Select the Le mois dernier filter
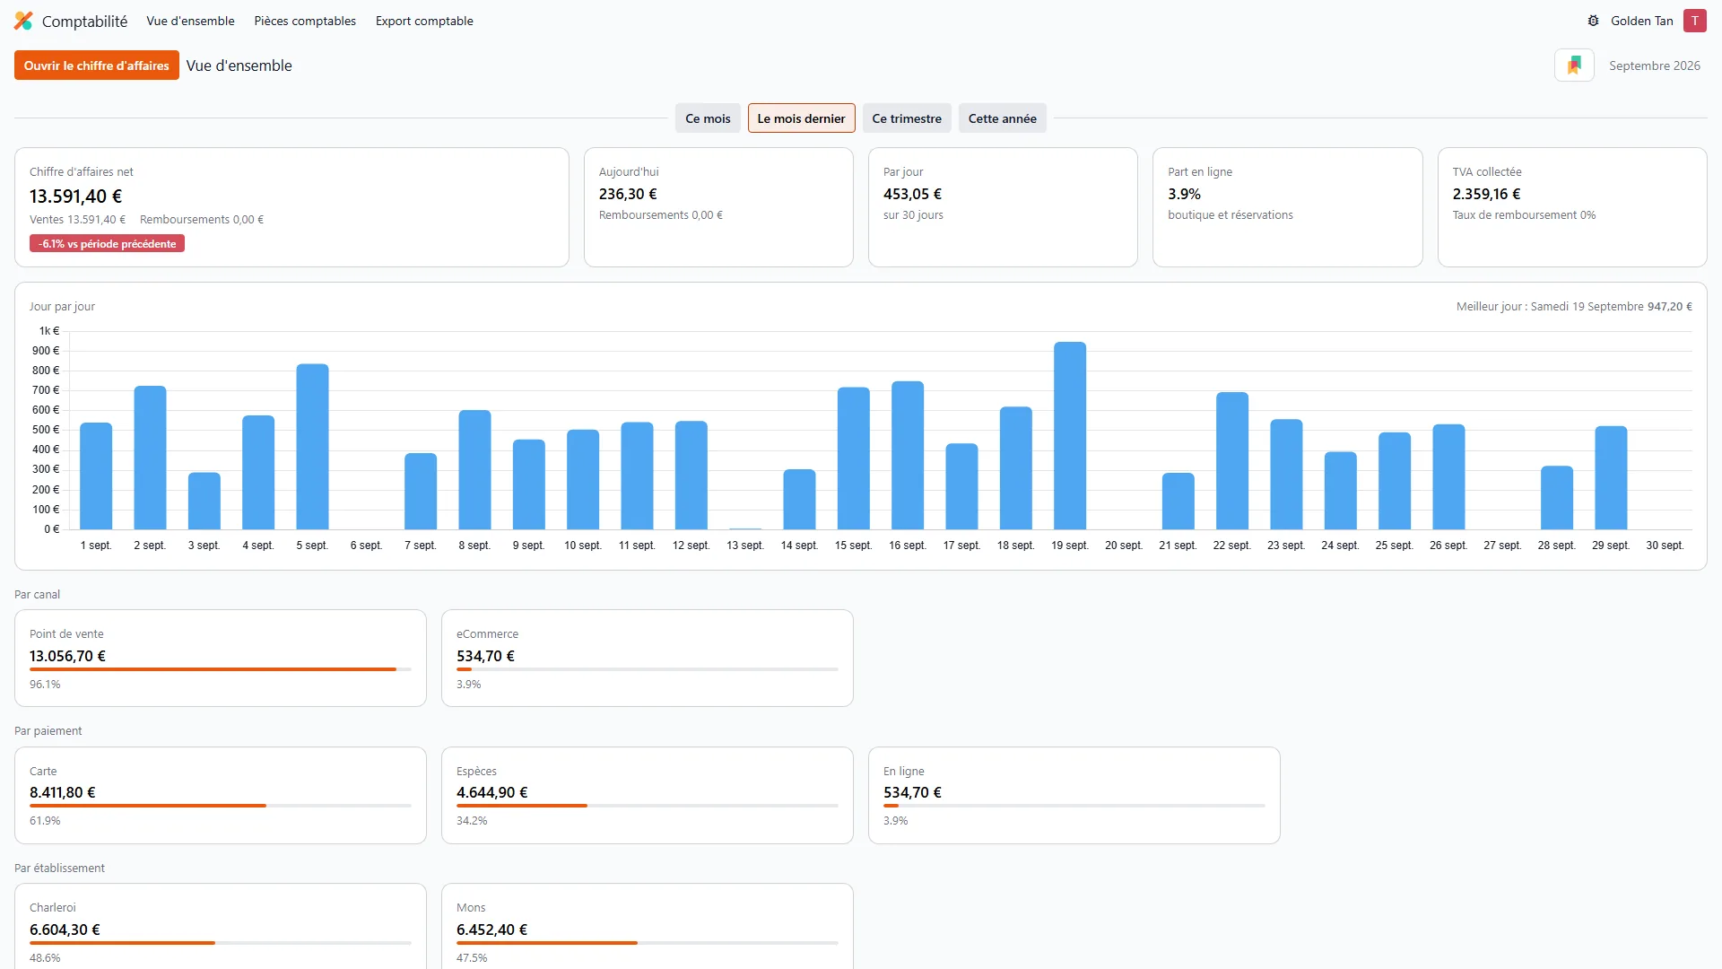The height and width of the screenshot is (969, 1722). 801,118
